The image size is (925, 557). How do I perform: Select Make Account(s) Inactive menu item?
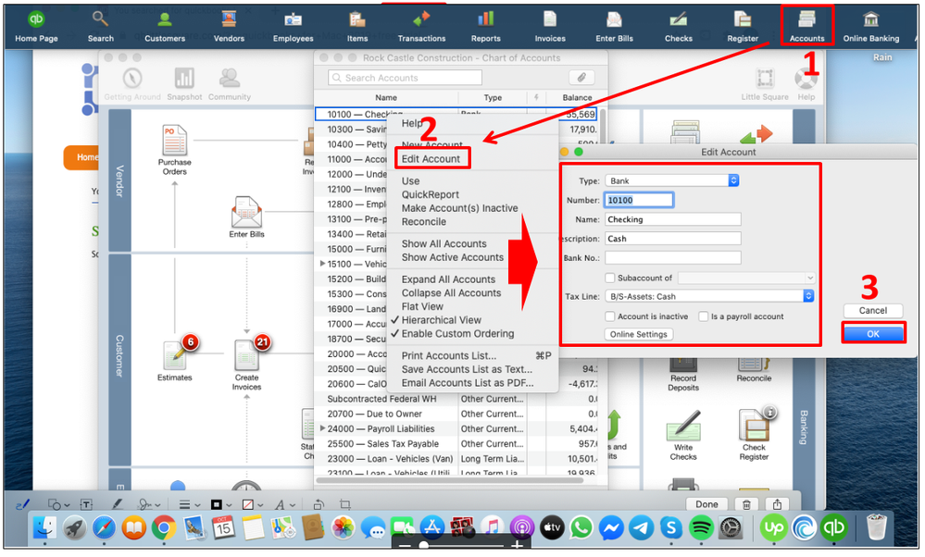459,208
